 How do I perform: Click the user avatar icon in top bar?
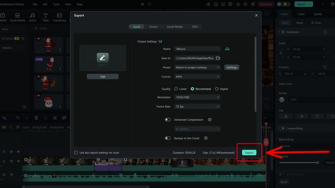(x=279, y=4)
